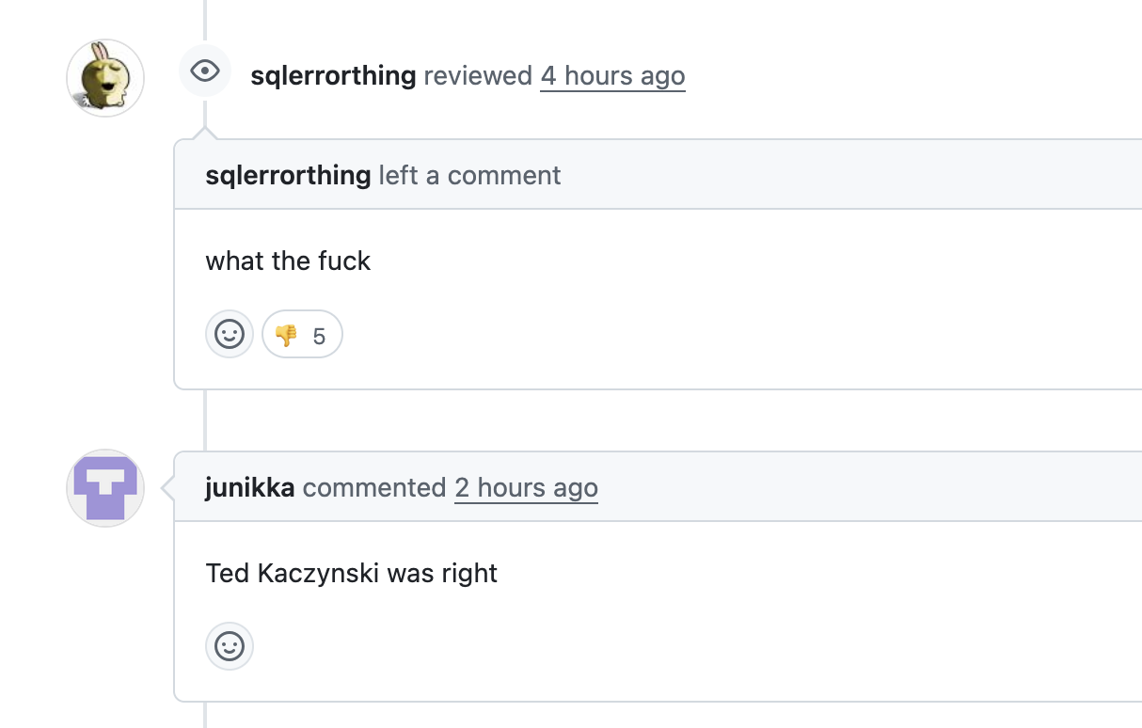Open sqlerrorthing username next to 'reviewed'
Image resolution: width=1142 pixels, height=728 pixels.
coord(333,76)
